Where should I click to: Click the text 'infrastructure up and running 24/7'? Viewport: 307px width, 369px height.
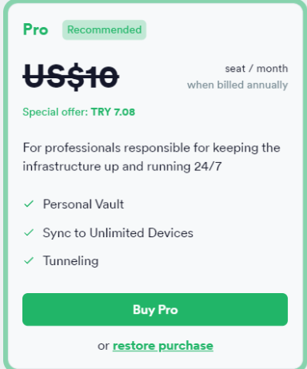tap(122, 167)
